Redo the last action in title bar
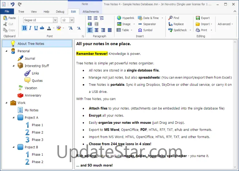239x171 pixels. pyautogui.click(x=20, y=4)
